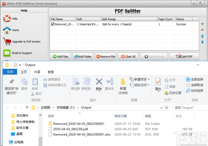
Task: Click the Remove File button
Action: pos(106,57)
